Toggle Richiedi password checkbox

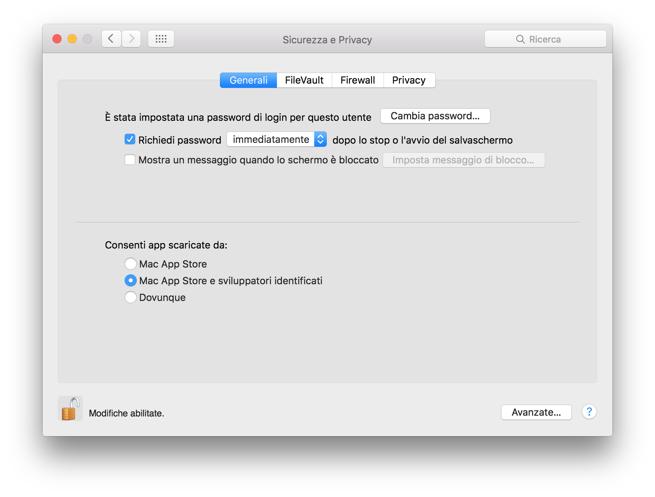point(130,139)
